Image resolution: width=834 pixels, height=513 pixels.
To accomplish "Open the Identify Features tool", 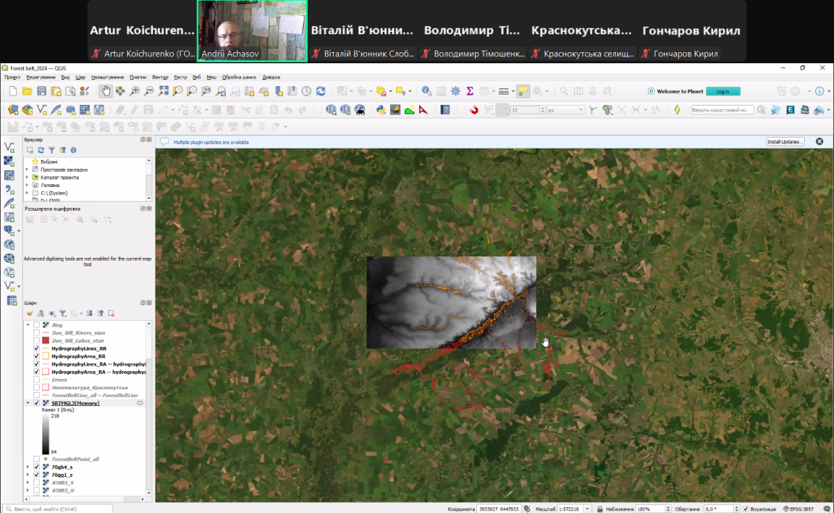I will tap(426, 91).
